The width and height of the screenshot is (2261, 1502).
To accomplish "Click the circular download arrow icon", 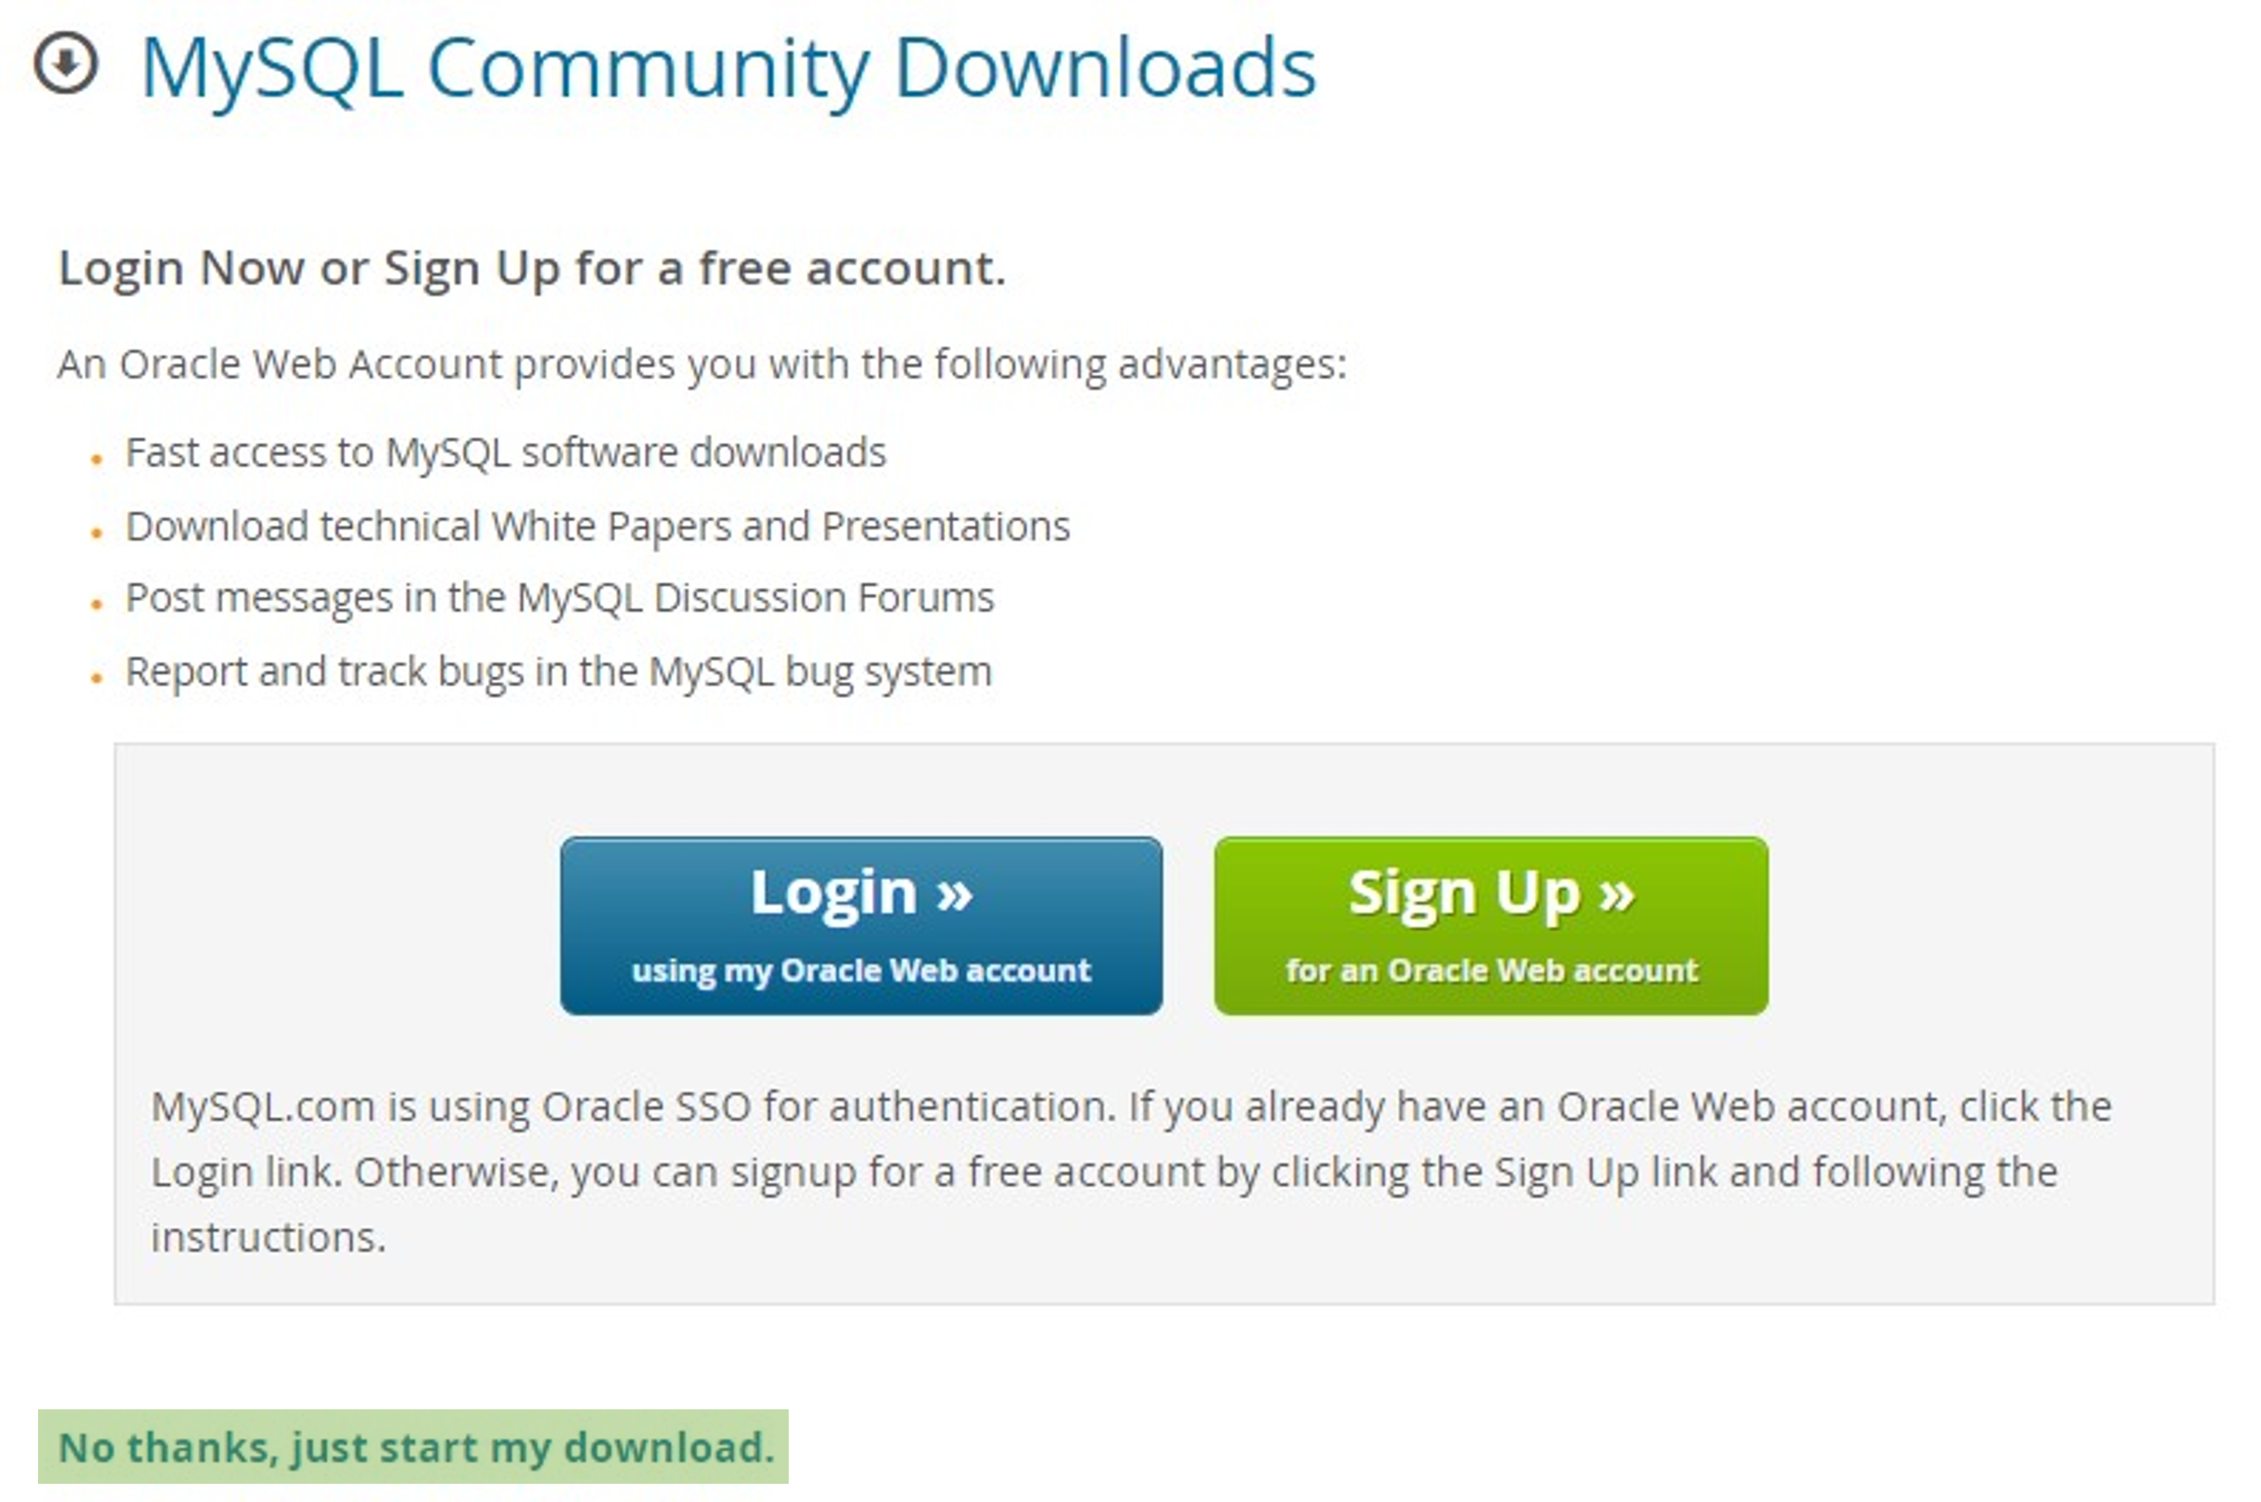I will coord(66,65).
